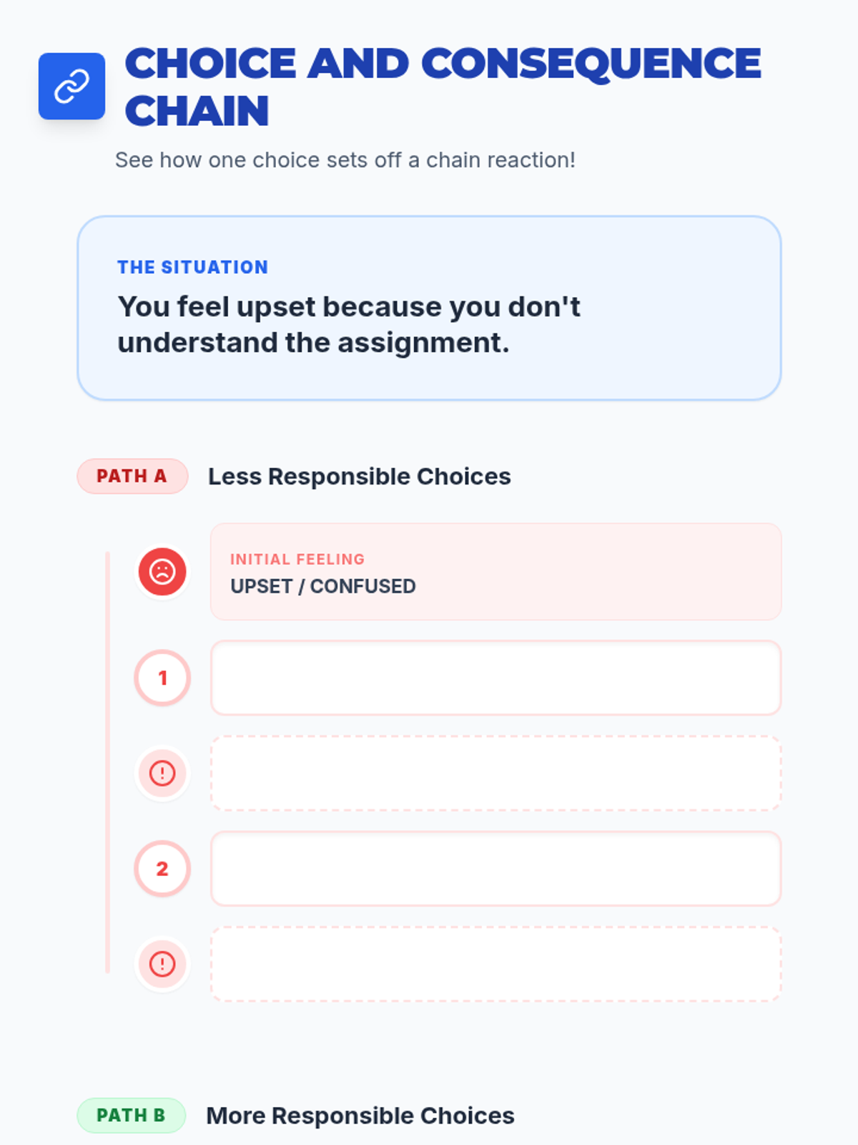Image resolution: width=858 pixels, height=1145 pixels.
Task: Focus the first dashed consequence box
Action: click(x=495, y=773)
